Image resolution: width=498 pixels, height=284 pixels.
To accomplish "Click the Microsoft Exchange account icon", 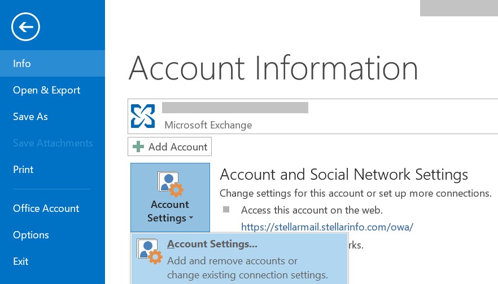I will [143, 116].
